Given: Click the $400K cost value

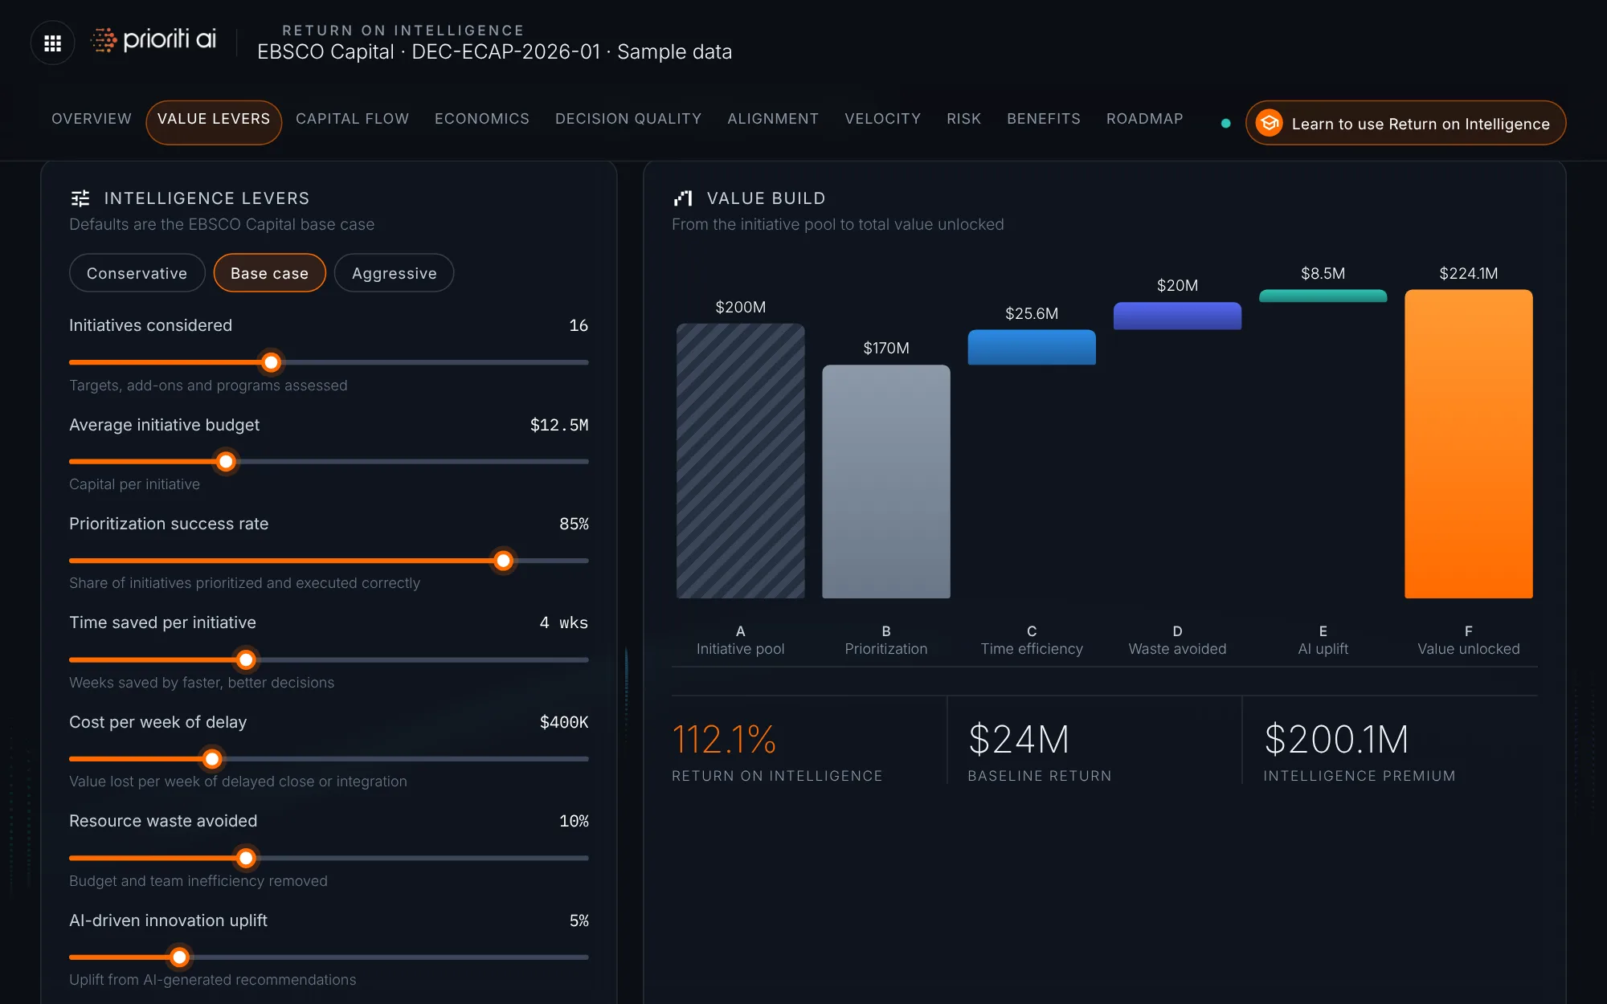Looking at the screenshot, I should coord(564,722).
